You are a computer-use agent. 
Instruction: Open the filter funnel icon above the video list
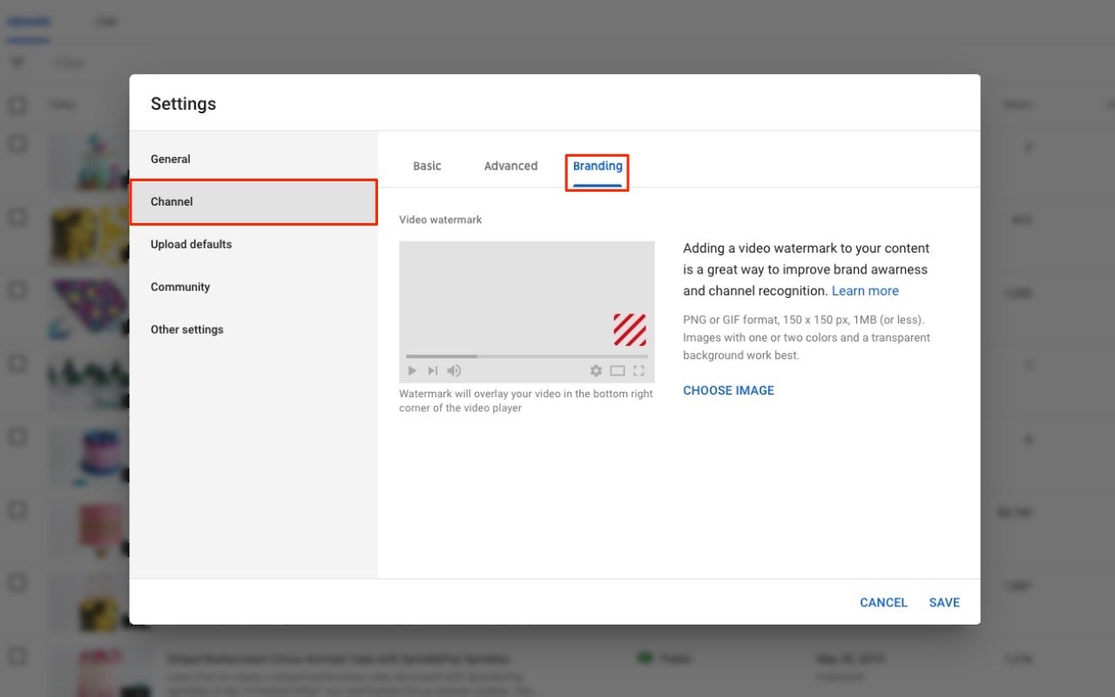point(17,62)
